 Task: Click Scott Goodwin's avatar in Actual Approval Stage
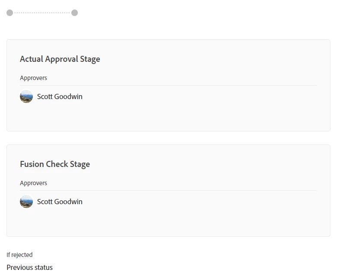click(26, 96)
